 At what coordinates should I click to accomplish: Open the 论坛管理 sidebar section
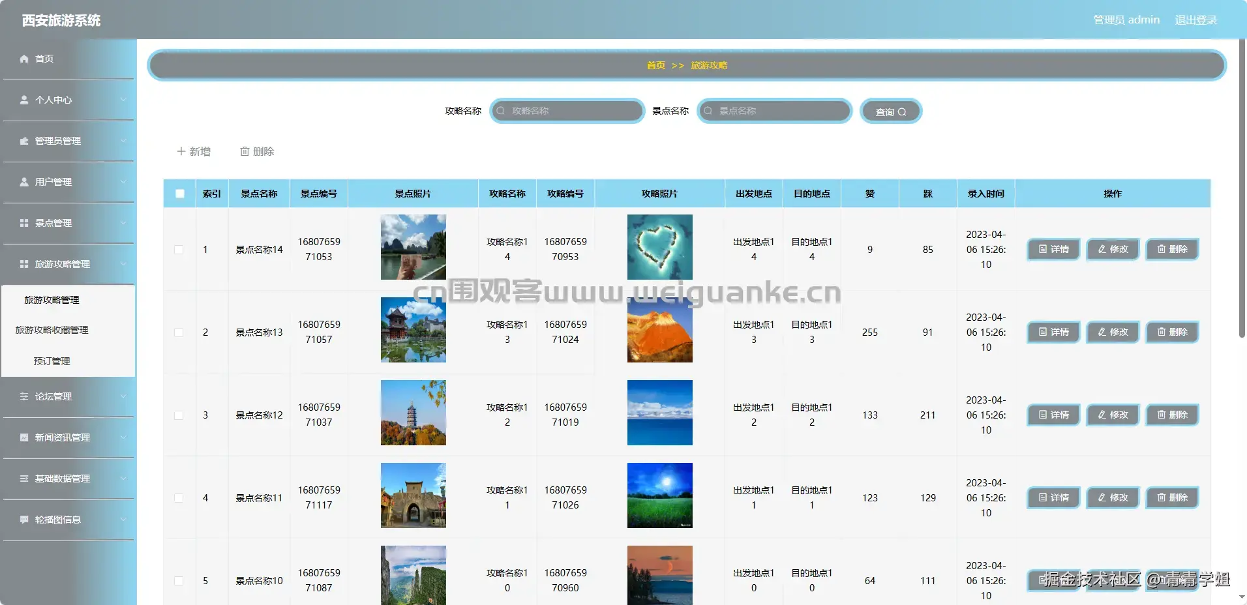[x=68, y=396]
